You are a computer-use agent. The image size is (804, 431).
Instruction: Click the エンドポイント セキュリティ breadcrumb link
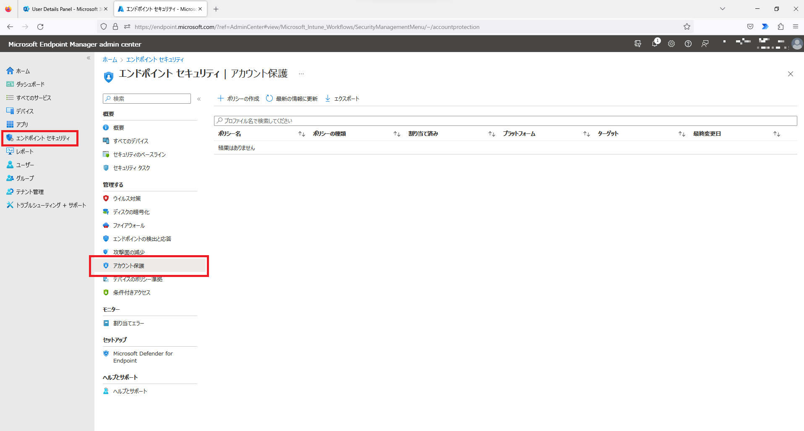point(155,60)
